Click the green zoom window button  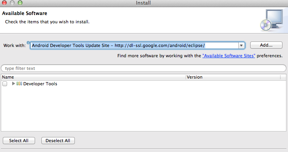pos(20,3)
